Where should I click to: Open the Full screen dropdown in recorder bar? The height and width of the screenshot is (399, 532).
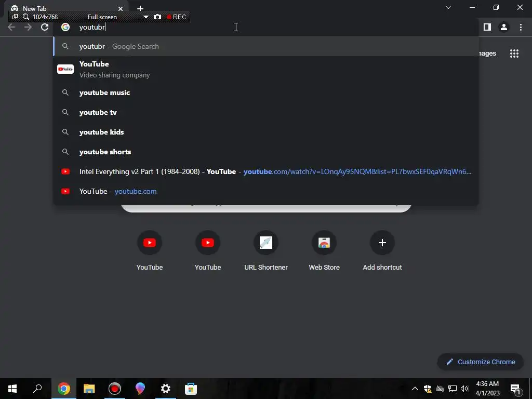coord(145,17)
